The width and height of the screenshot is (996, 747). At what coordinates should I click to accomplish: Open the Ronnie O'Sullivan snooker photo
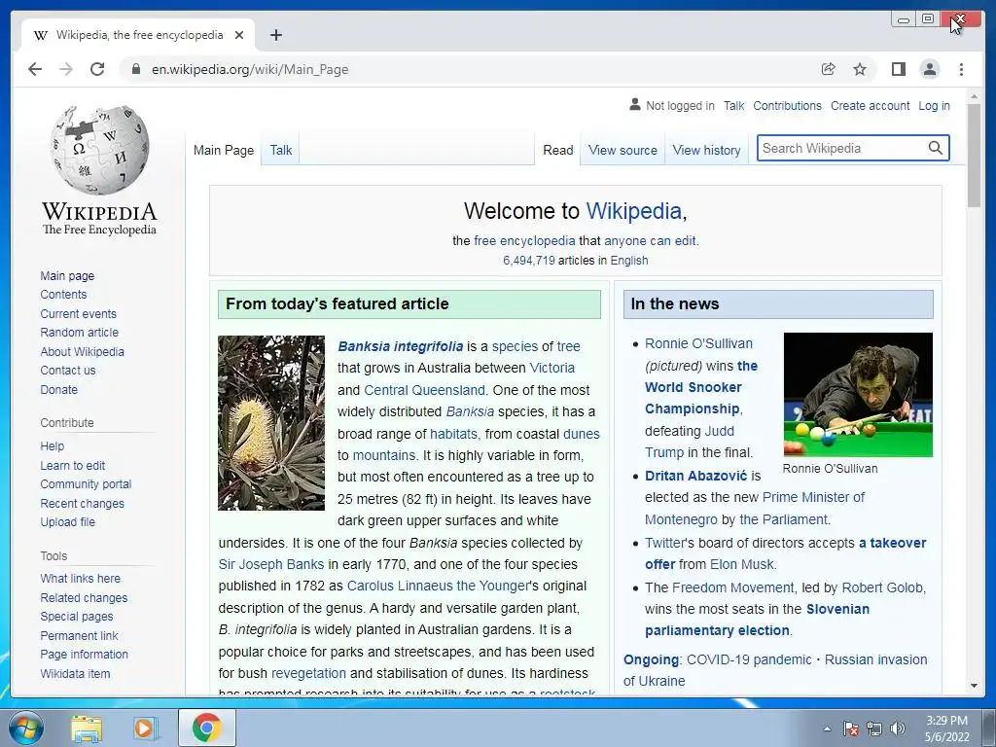tap(858, 395)
